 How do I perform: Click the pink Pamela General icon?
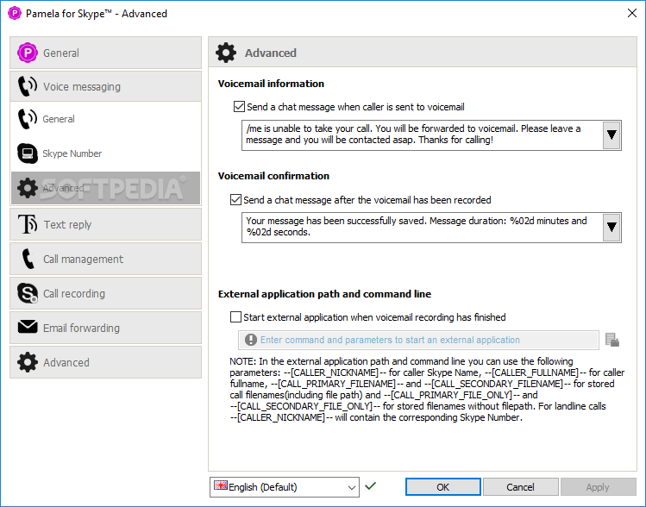click(x=28, y=53)
